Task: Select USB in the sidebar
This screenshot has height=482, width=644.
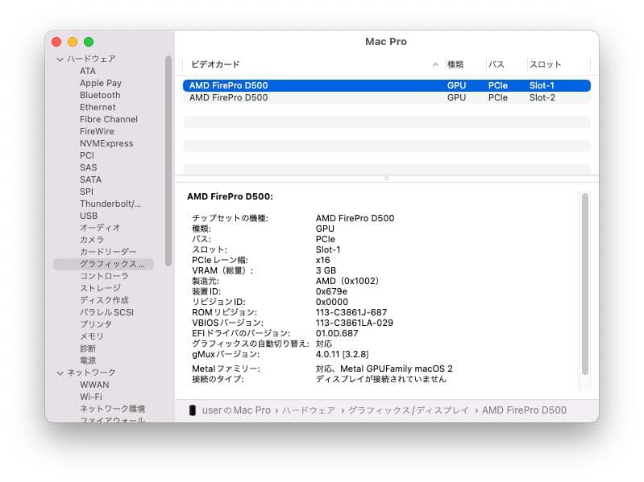Action: (x=89, y=216)
